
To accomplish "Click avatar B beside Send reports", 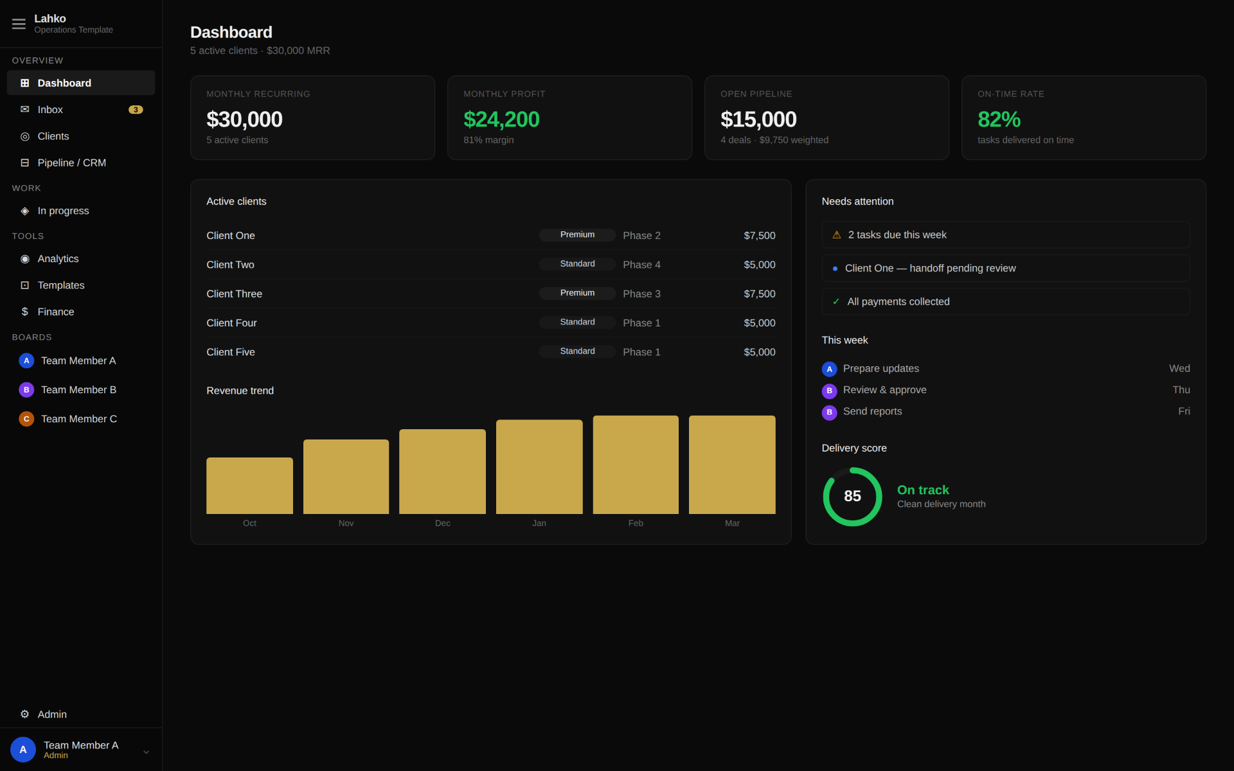I will click(x=829, y=412).
